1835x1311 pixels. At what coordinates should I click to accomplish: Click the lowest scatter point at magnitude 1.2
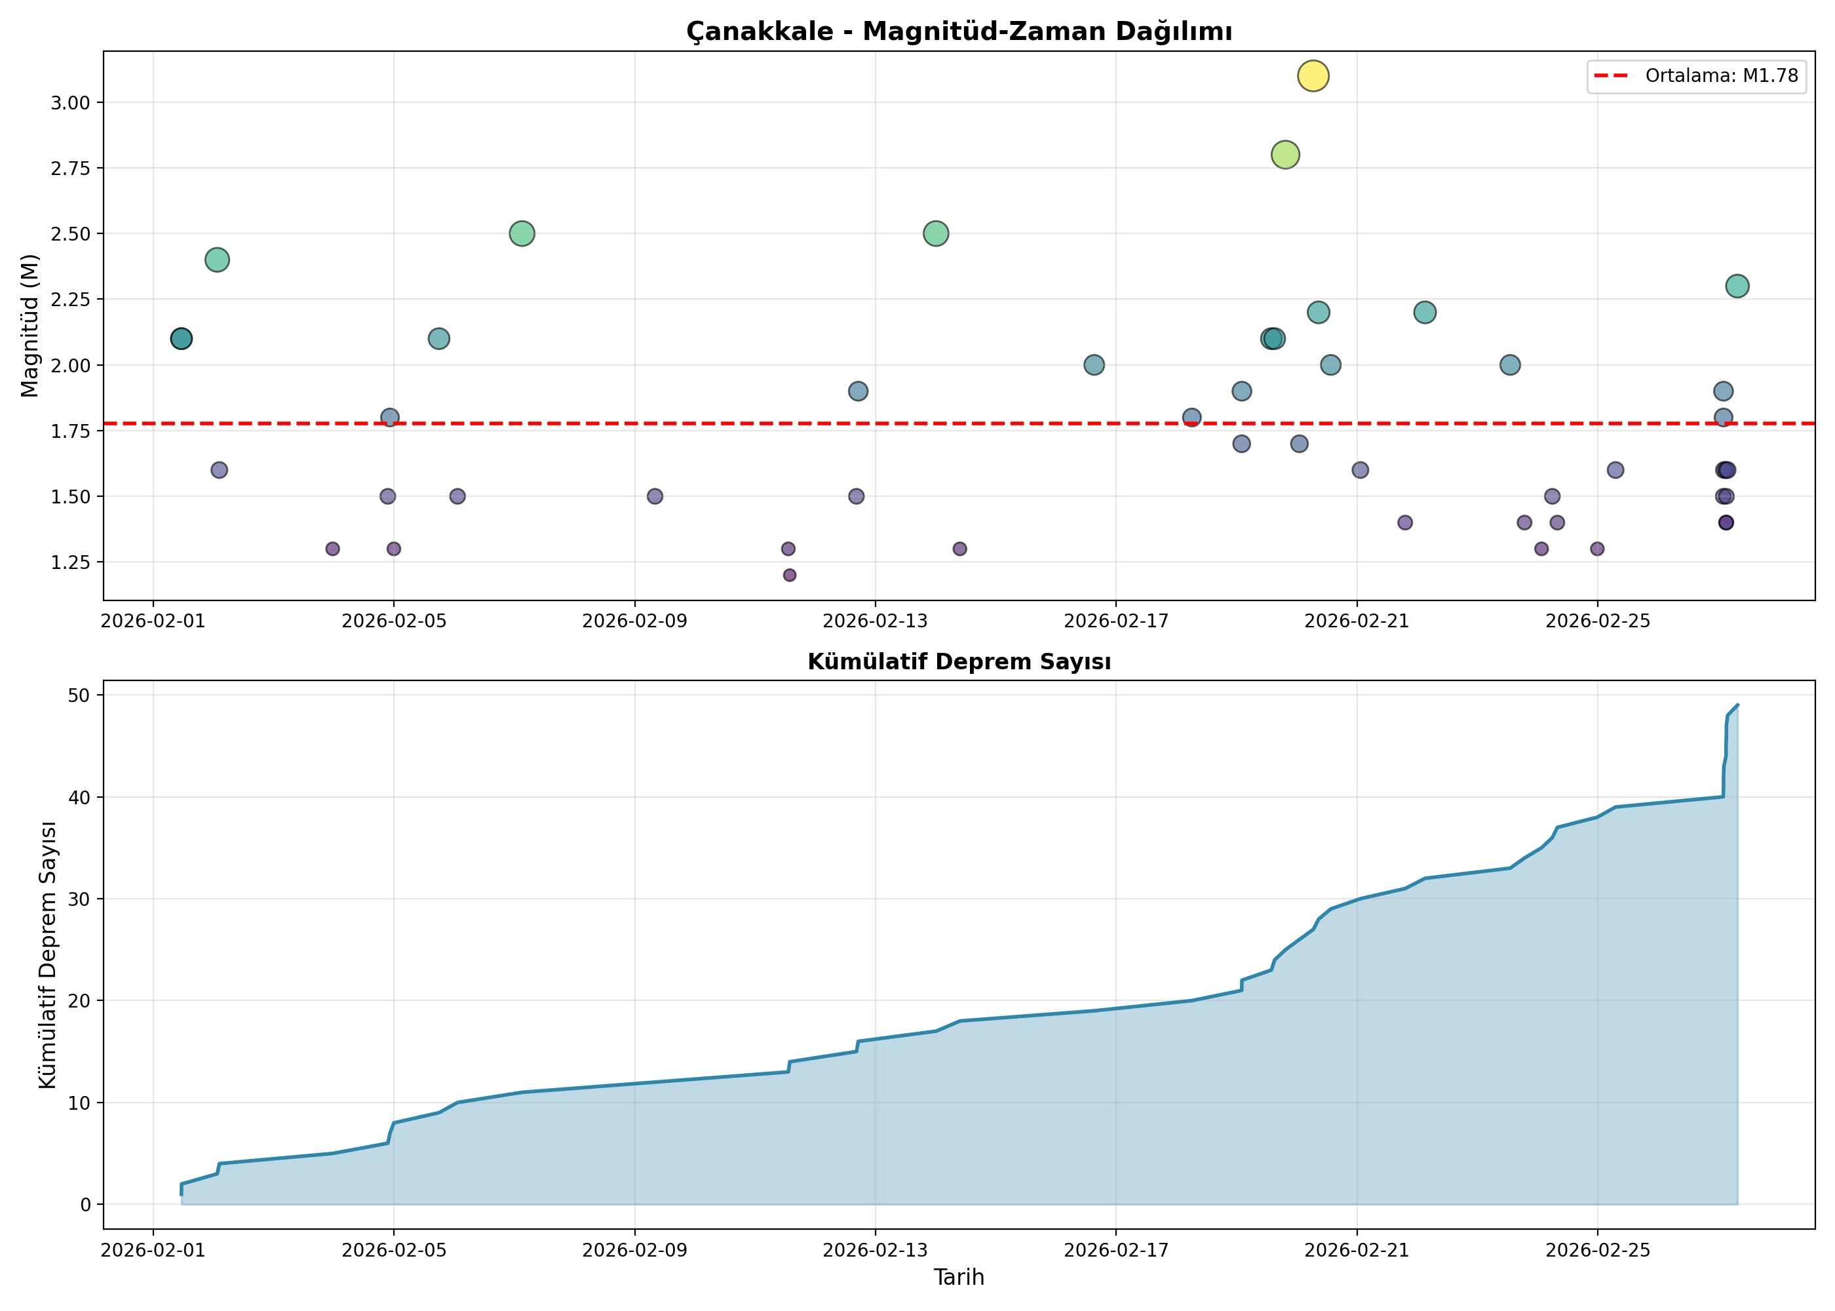[789, 575]
